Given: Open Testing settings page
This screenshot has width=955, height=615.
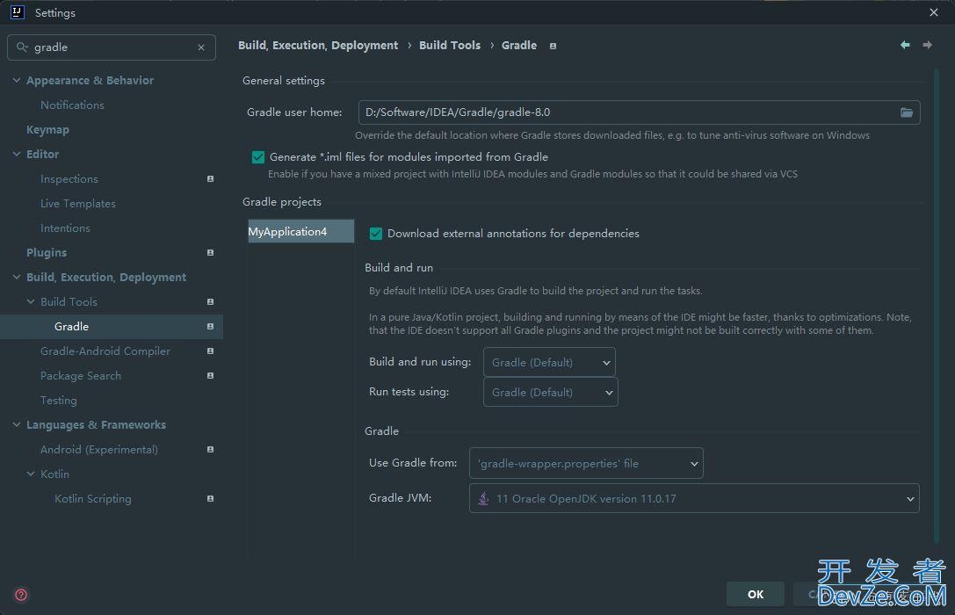Looking at the screenshot, I should pyautogui.click(x=59, y=401).
